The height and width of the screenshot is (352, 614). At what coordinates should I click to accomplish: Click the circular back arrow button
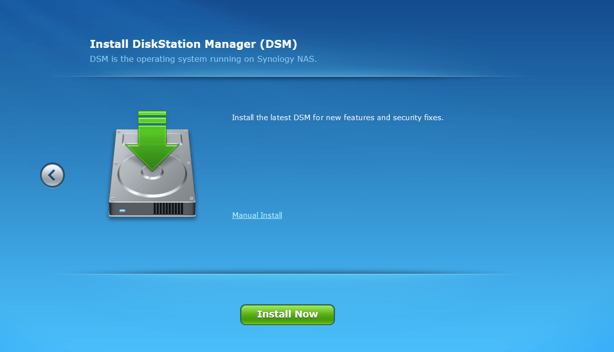[52, 176]
